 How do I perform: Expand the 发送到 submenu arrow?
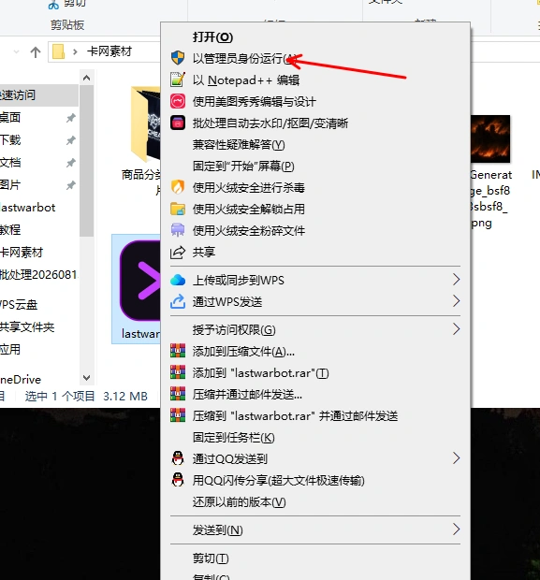point(456,529)
